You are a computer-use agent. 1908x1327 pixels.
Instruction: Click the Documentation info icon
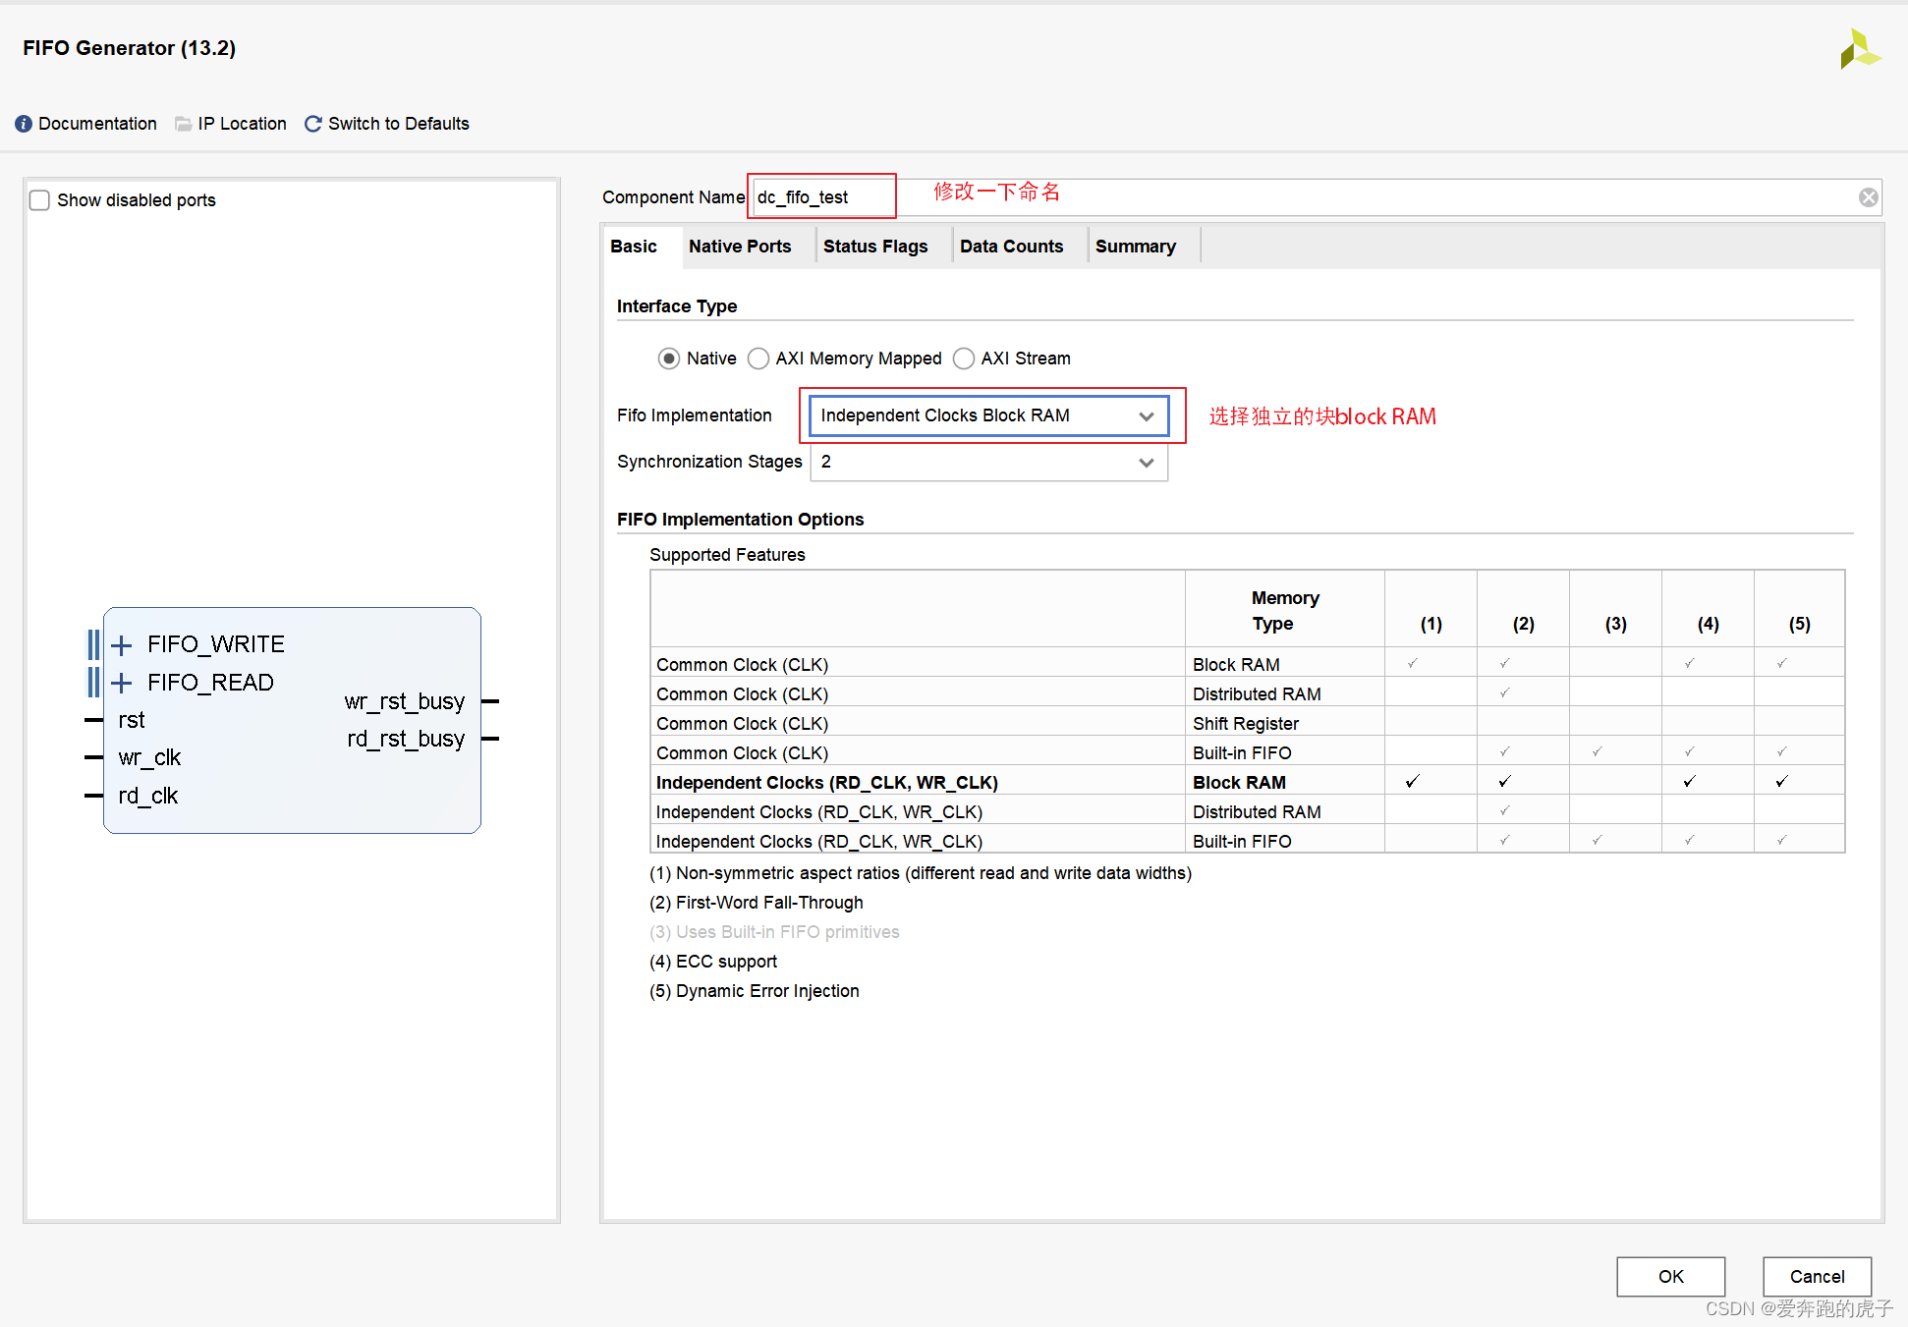point(24,124)
